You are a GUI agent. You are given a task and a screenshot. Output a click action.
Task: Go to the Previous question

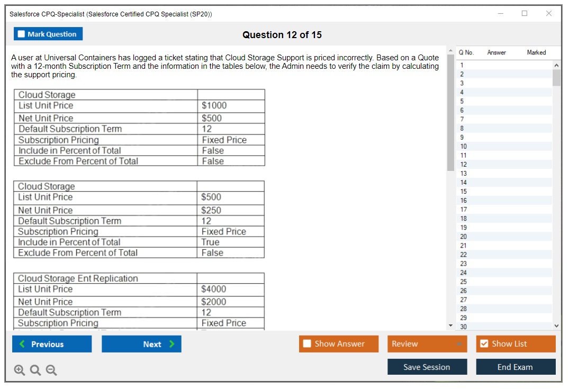point(52,344)
